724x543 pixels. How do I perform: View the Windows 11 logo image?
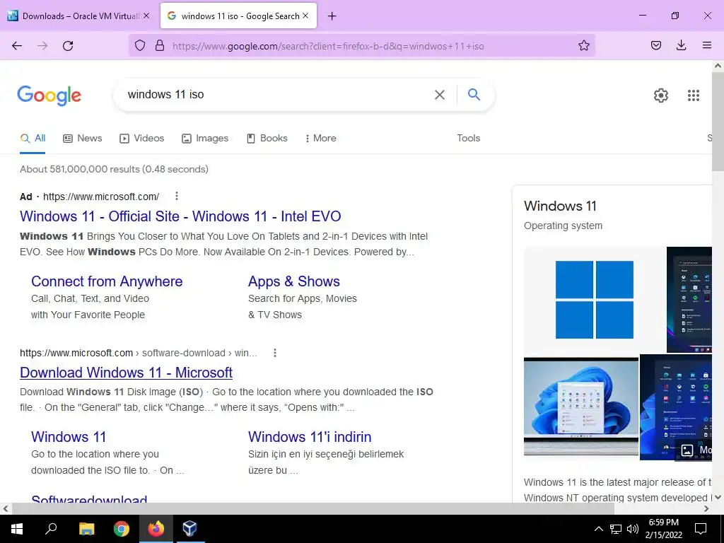[x=594, y=300]
